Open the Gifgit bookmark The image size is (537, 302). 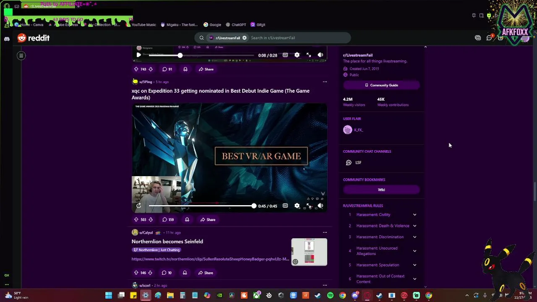pos(258,25)
